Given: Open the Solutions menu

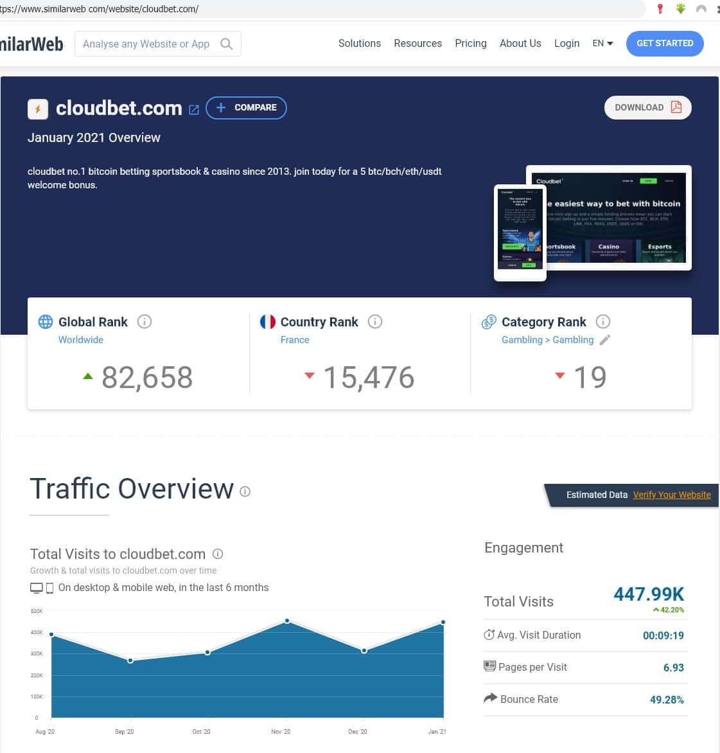Looking at the screenshot, I should point(360,43).
